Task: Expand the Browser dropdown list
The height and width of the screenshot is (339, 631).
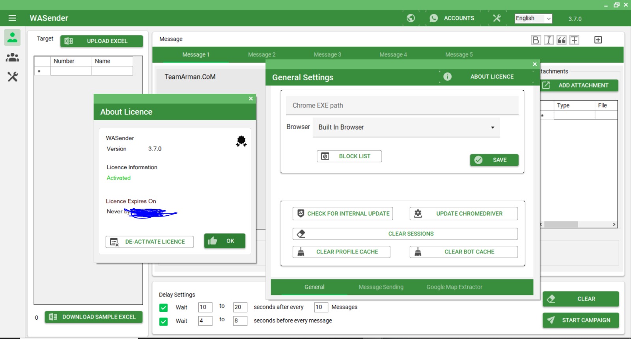Action: (492, 128)
